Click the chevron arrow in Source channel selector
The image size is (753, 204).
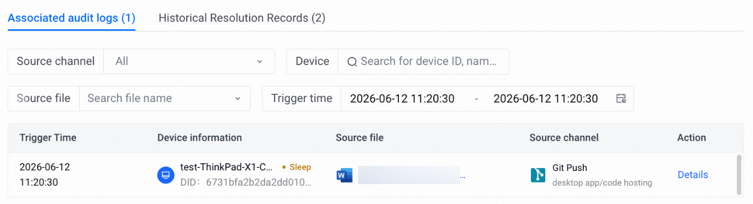(x=260, y=62)
